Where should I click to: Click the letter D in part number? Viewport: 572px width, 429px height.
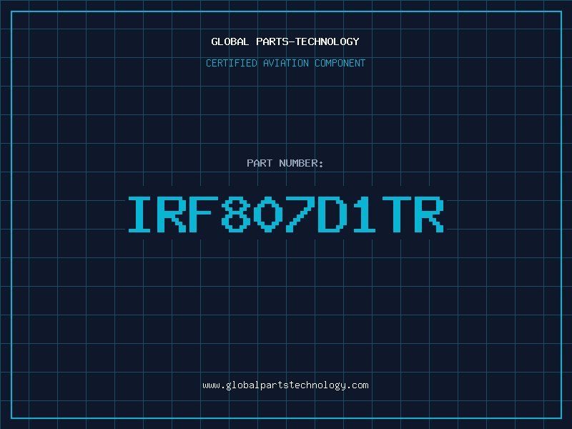[x=332, y=214]
